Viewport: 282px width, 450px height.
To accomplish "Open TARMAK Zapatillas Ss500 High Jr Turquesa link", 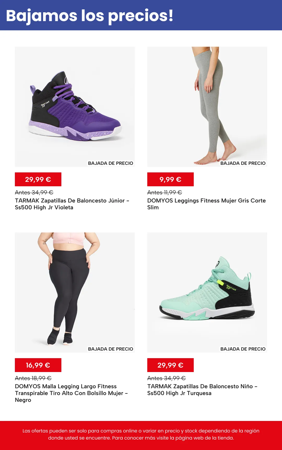I will pyautogui.click(x=202, y=390).
